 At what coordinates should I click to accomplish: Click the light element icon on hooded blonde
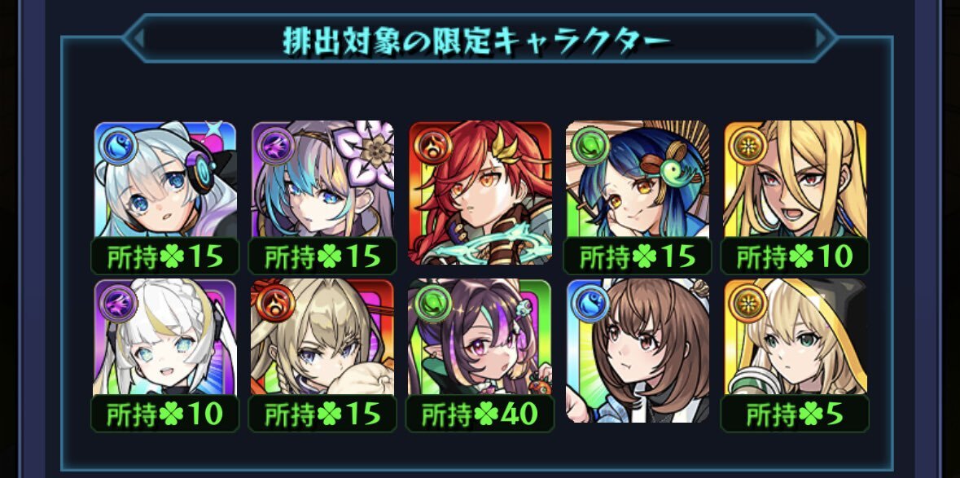(747, 304)
